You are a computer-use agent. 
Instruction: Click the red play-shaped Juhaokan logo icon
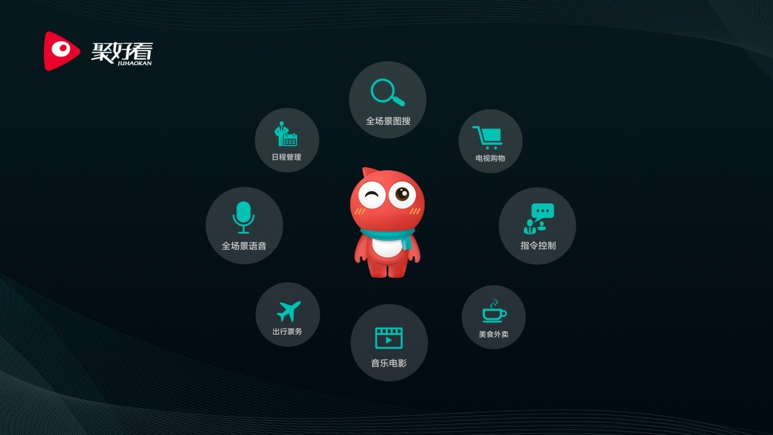click(x=60, y=51)
